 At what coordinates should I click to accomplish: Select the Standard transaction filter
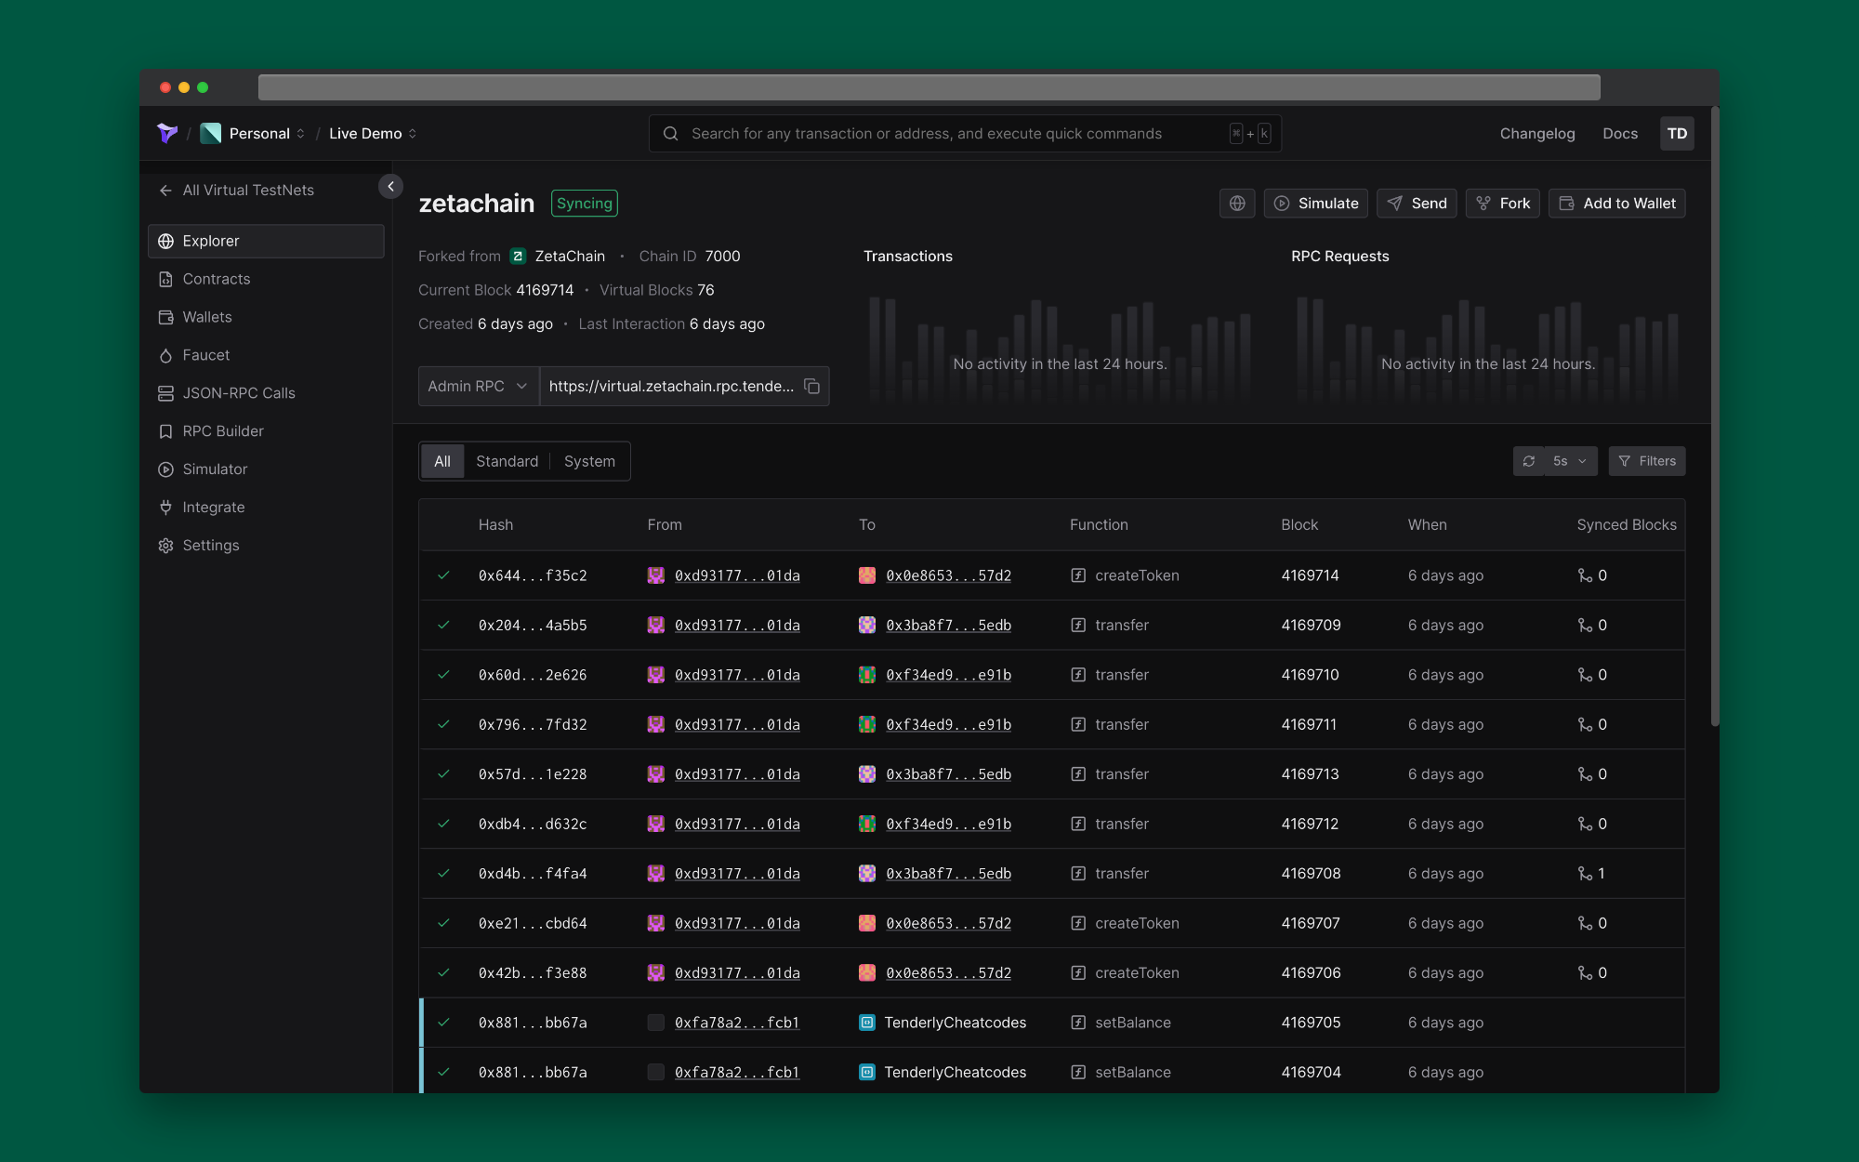(x=507, y=461)
